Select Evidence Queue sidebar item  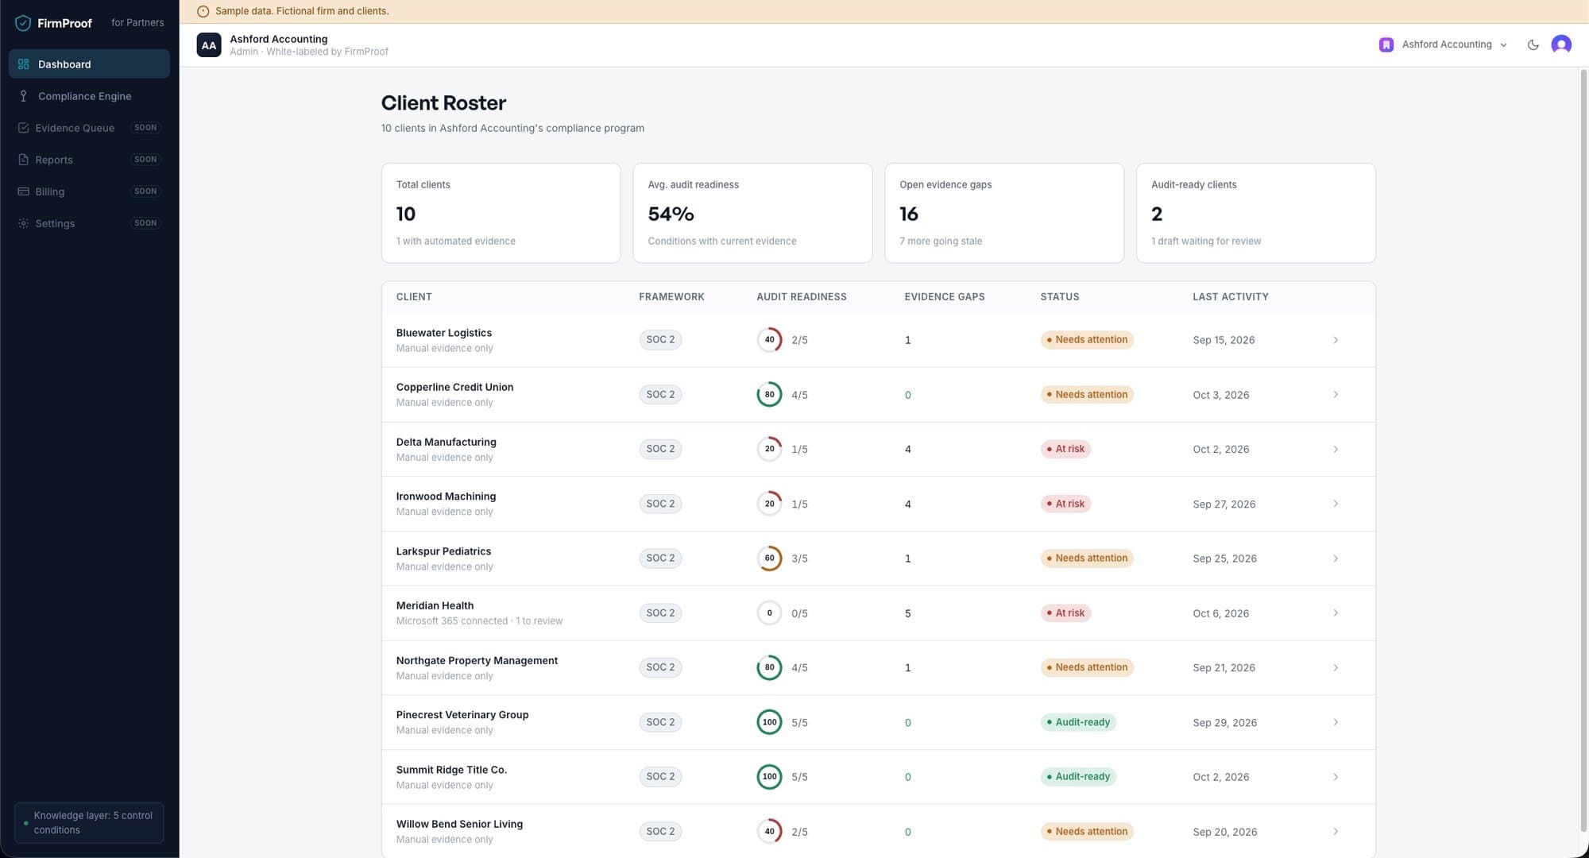coord(89,128)
